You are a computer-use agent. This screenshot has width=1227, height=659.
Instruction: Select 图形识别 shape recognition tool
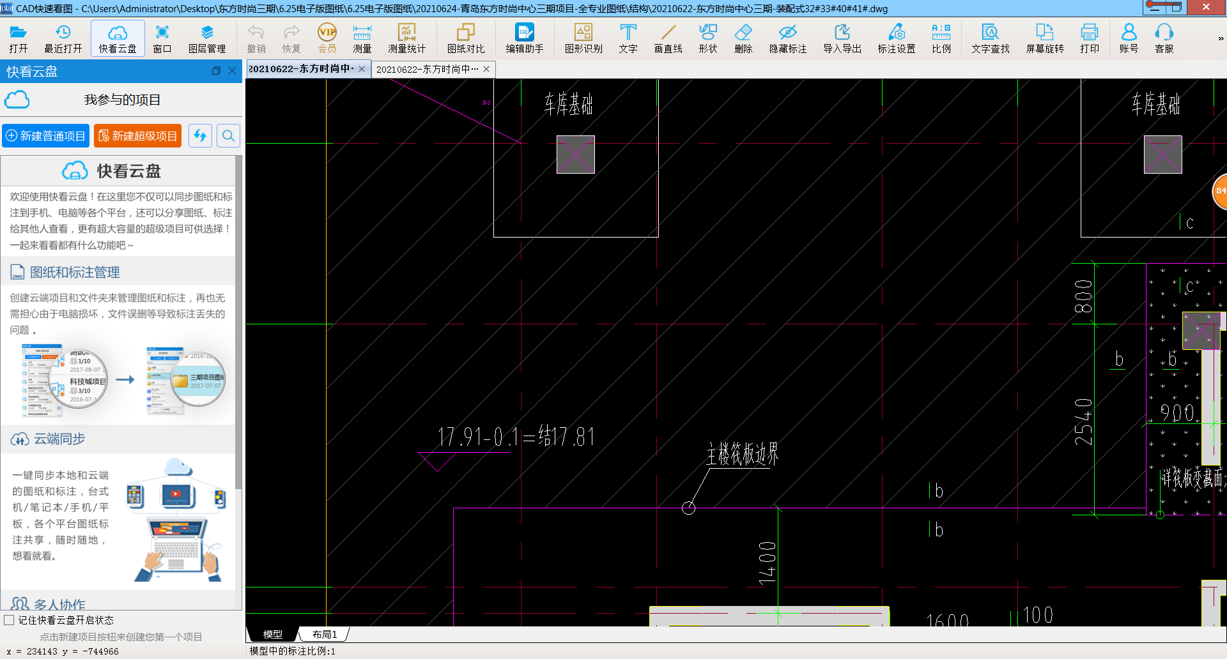coord(583,38)
